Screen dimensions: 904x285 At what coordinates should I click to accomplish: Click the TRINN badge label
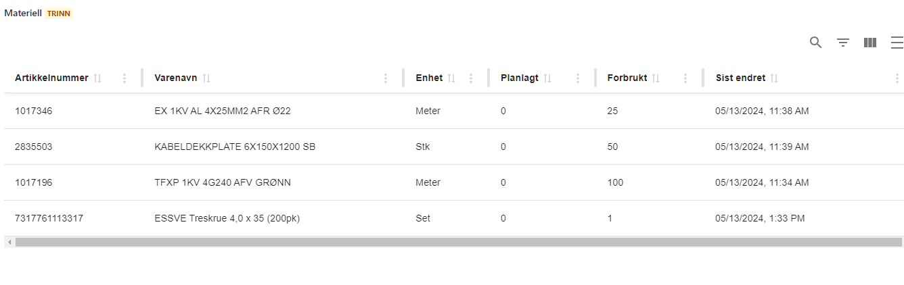[x=59, y=14]
